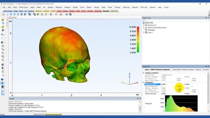This screenshot has width=210, height=118.
Task: Click the blue cube icon in left toolbar
Action: (x=2, y=79)
